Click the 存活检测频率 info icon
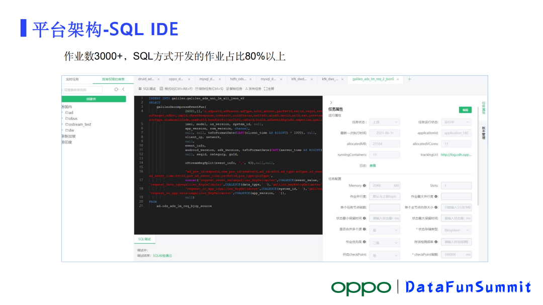 coord(436,242)
